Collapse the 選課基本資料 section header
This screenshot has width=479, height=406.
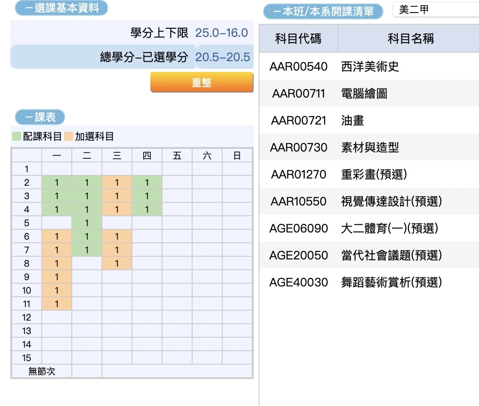[62, 8]
